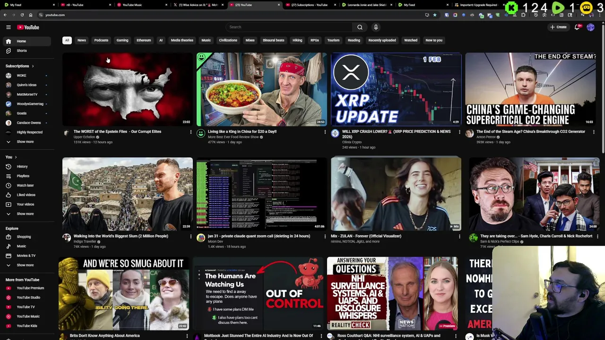This screenshot has width=605, height=340.
Task: Open China's Breakthrough CO2 Generator title
Action: (x=530, y=132)
